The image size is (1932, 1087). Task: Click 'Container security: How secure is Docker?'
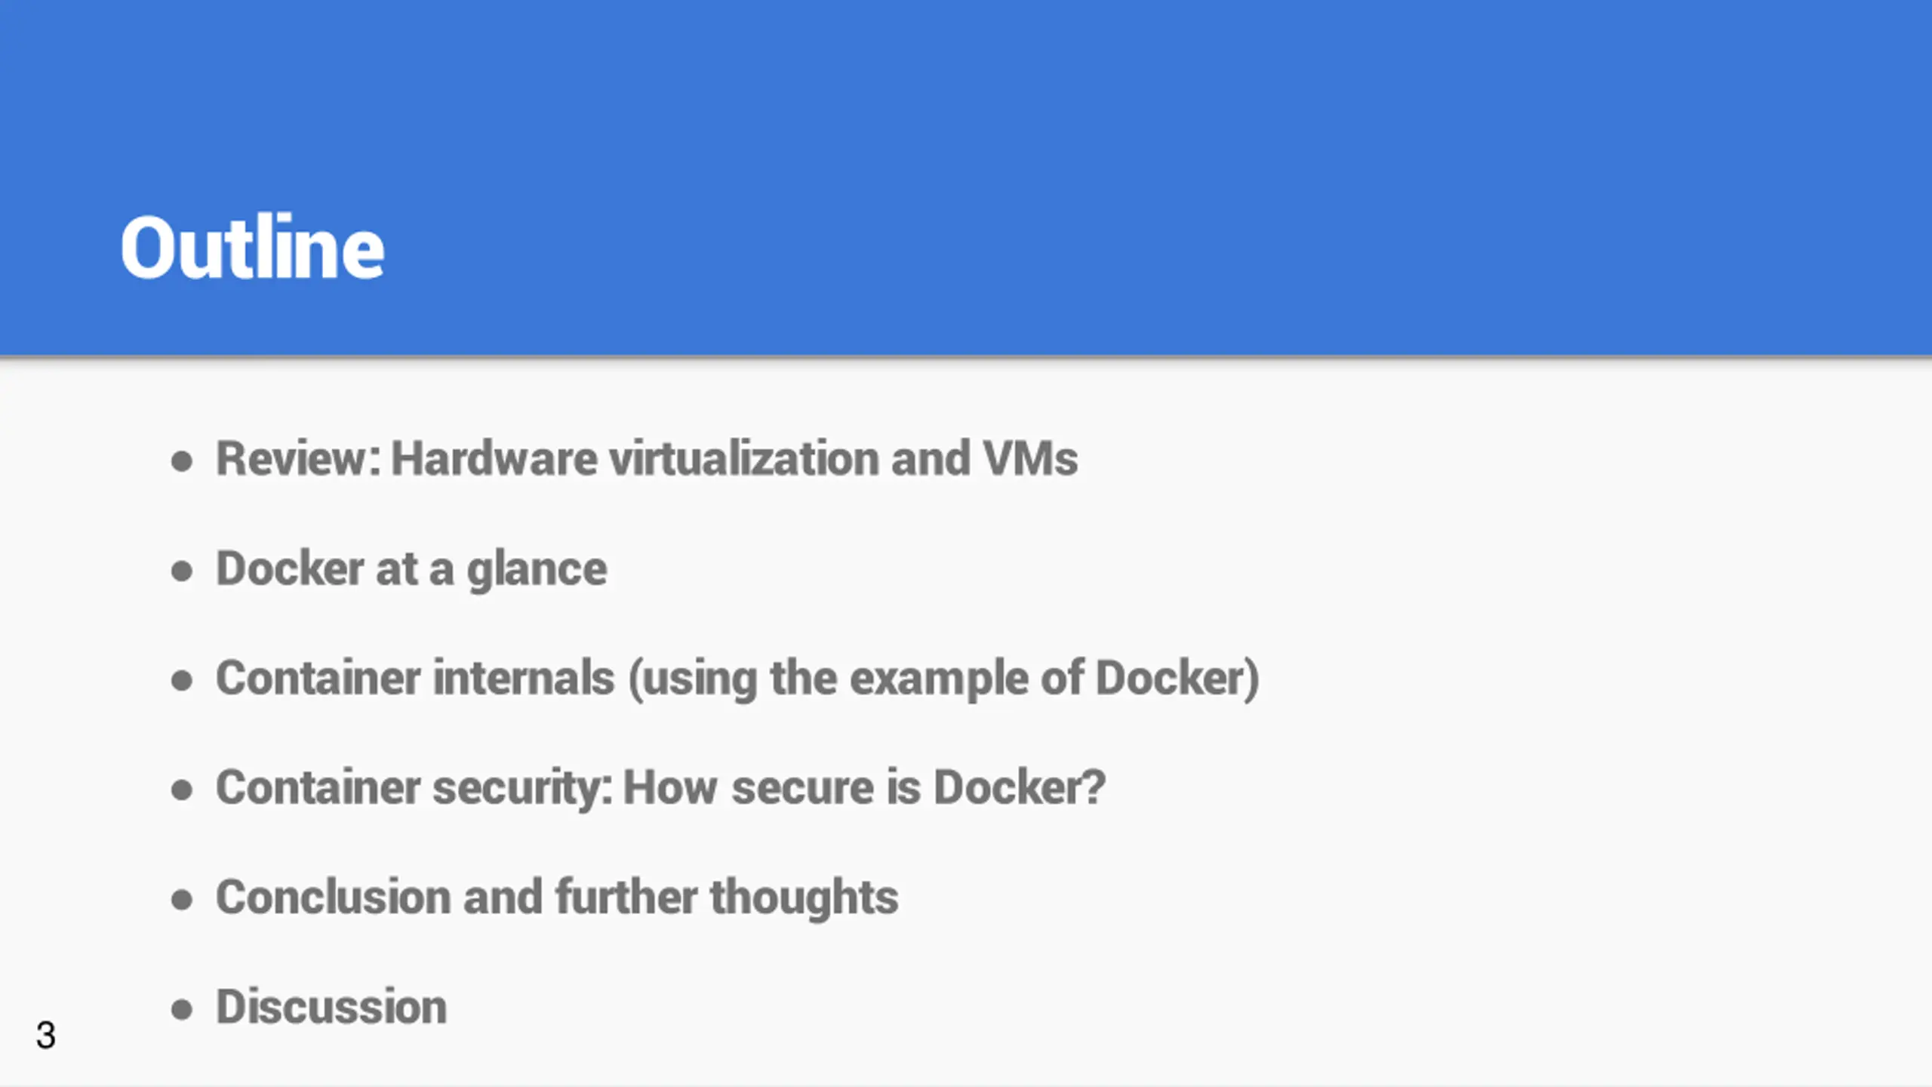[x=660, y=788]
